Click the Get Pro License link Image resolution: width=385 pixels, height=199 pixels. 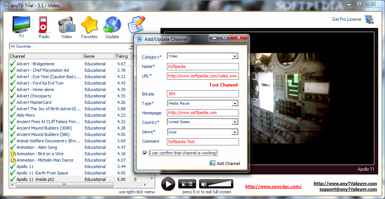point(347,19)
